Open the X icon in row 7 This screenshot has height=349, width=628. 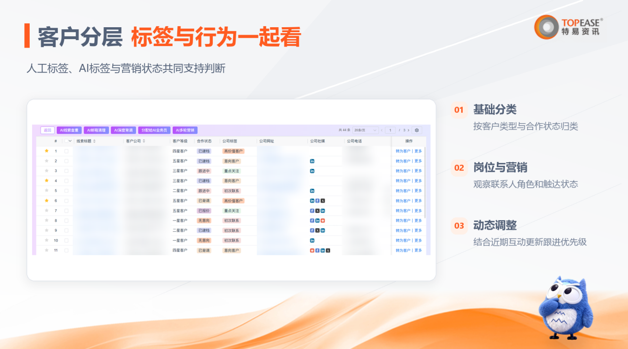(x=317, y=210)
